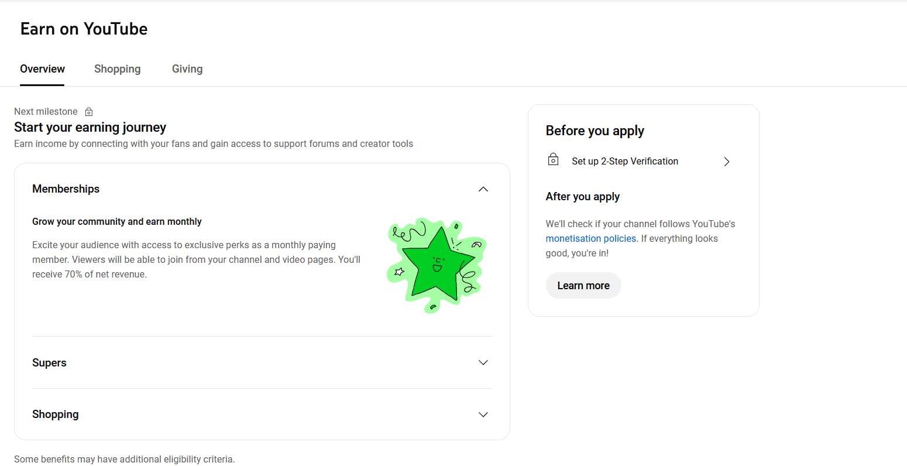Click the Memberships heading
Viewport: 907px width, 466px height.
pyautogui.click(x=66, y=189)
